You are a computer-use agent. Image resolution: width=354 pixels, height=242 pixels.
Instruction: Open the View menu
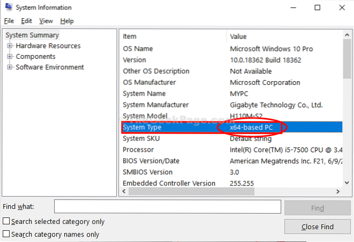[46, 21]
